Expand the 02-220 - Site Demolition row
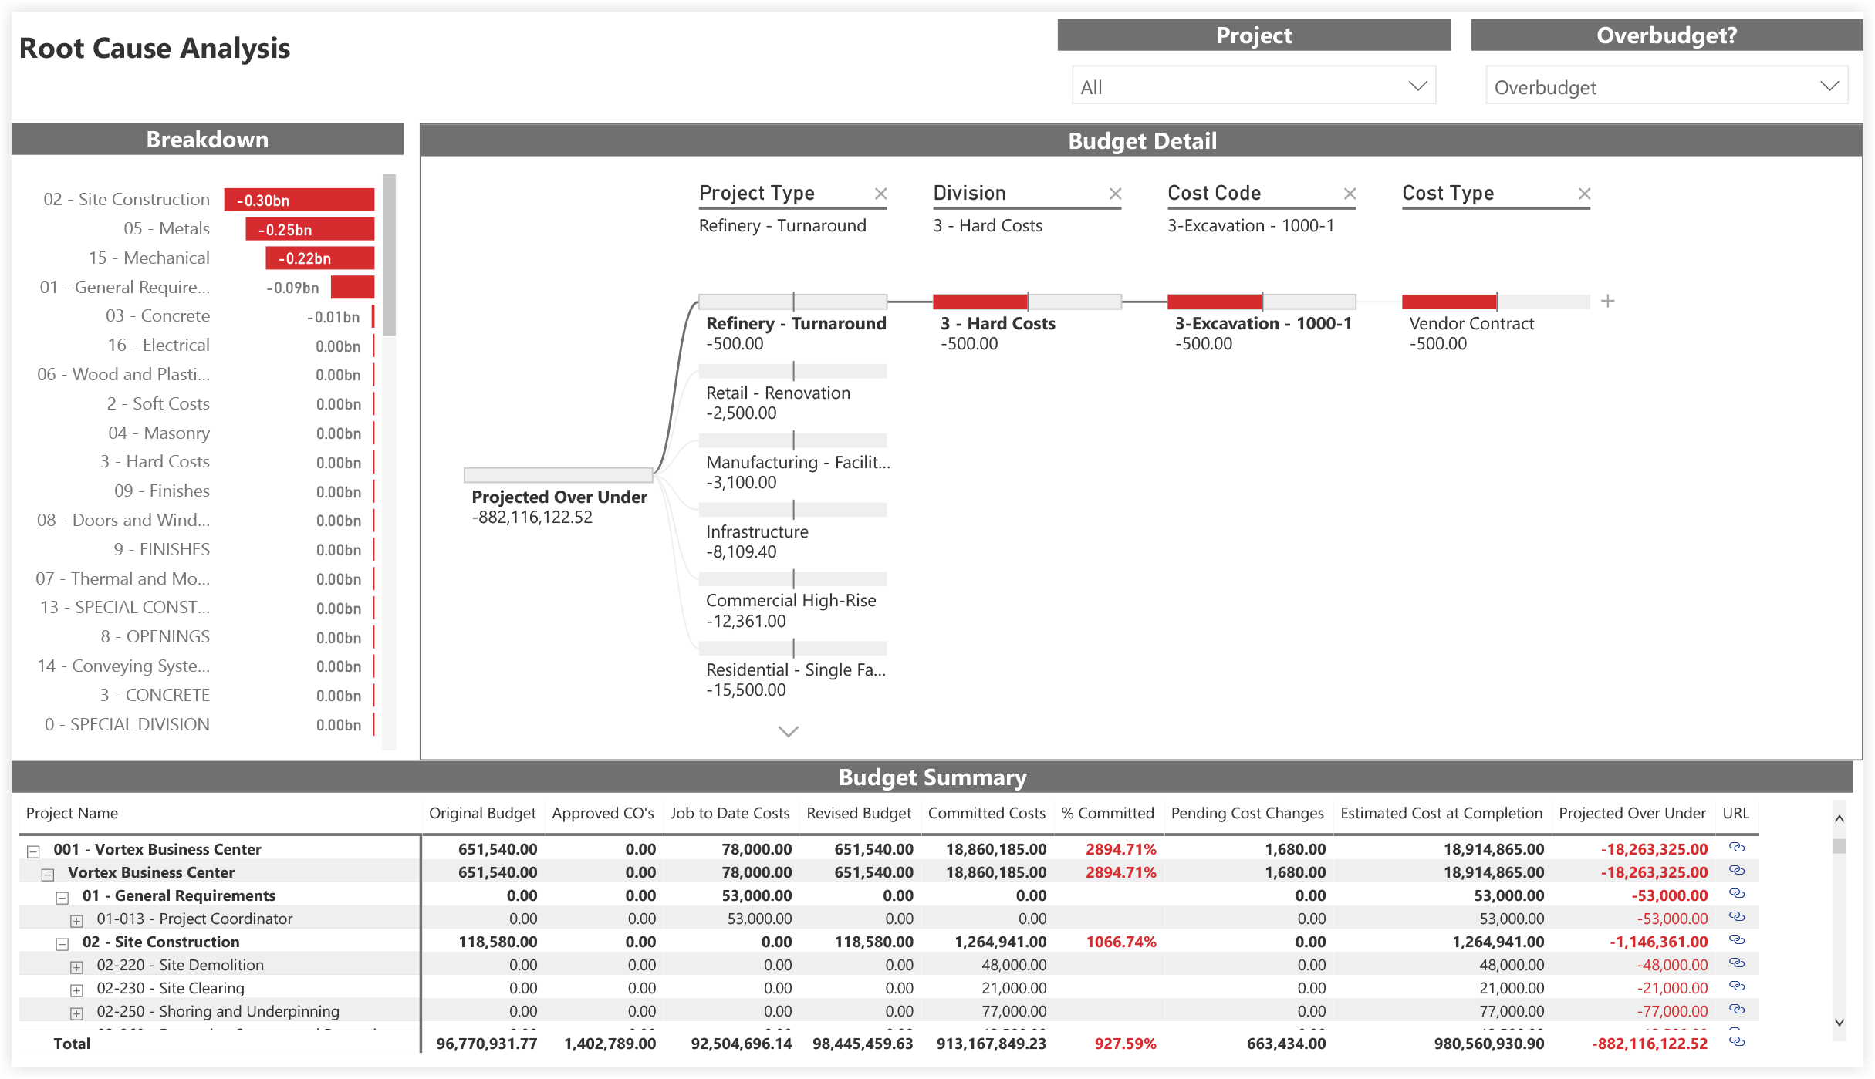 tap(76, 967)
